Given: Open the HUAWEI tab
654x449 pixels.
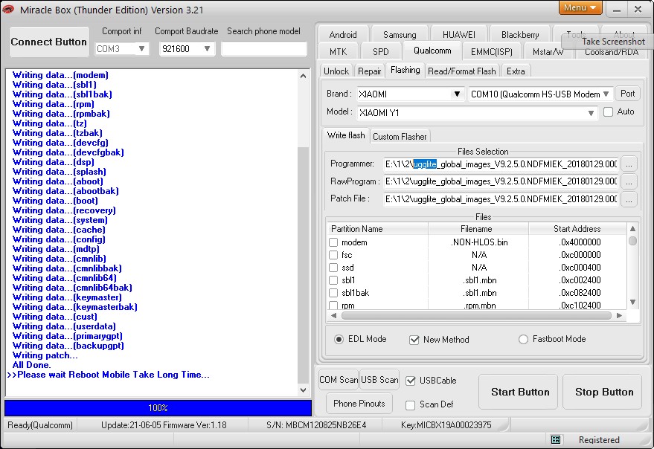Looking at the screenshot, I should pos(459,35).
